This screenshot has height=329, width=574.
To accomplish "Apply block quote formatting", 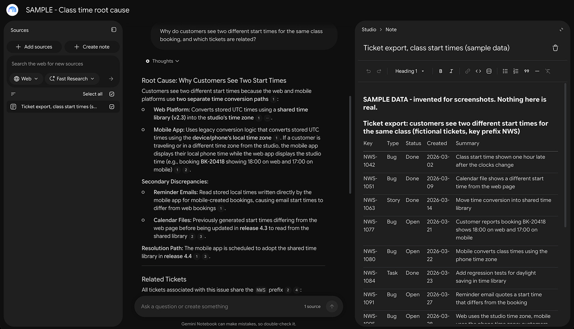I will [x=526, y=71].
